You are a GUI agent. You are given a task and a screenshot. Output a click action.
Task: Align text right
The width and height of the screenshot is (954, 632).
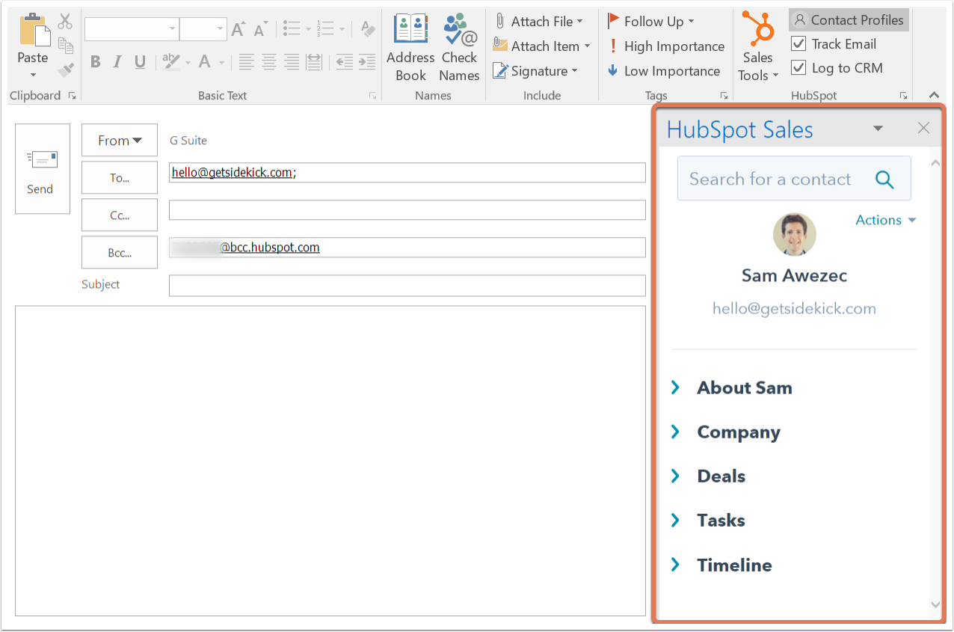[292, 62]
